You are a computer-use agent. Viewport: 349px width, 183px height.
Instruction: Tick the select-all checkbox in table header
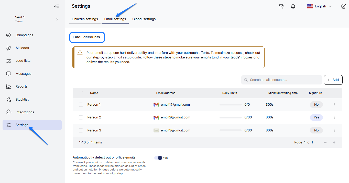click(81, 93)
